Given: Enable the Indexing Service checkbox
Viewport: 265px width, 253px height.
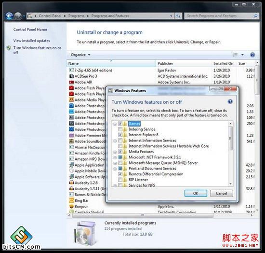Looking at the screenshot, I should coord(120,129).
